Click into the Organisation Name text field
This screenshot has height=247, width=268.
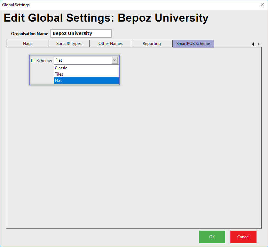81,33
